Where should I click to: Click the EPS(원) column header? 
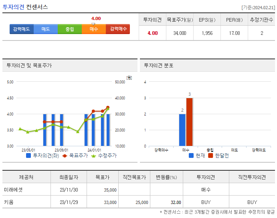[207, 20]
